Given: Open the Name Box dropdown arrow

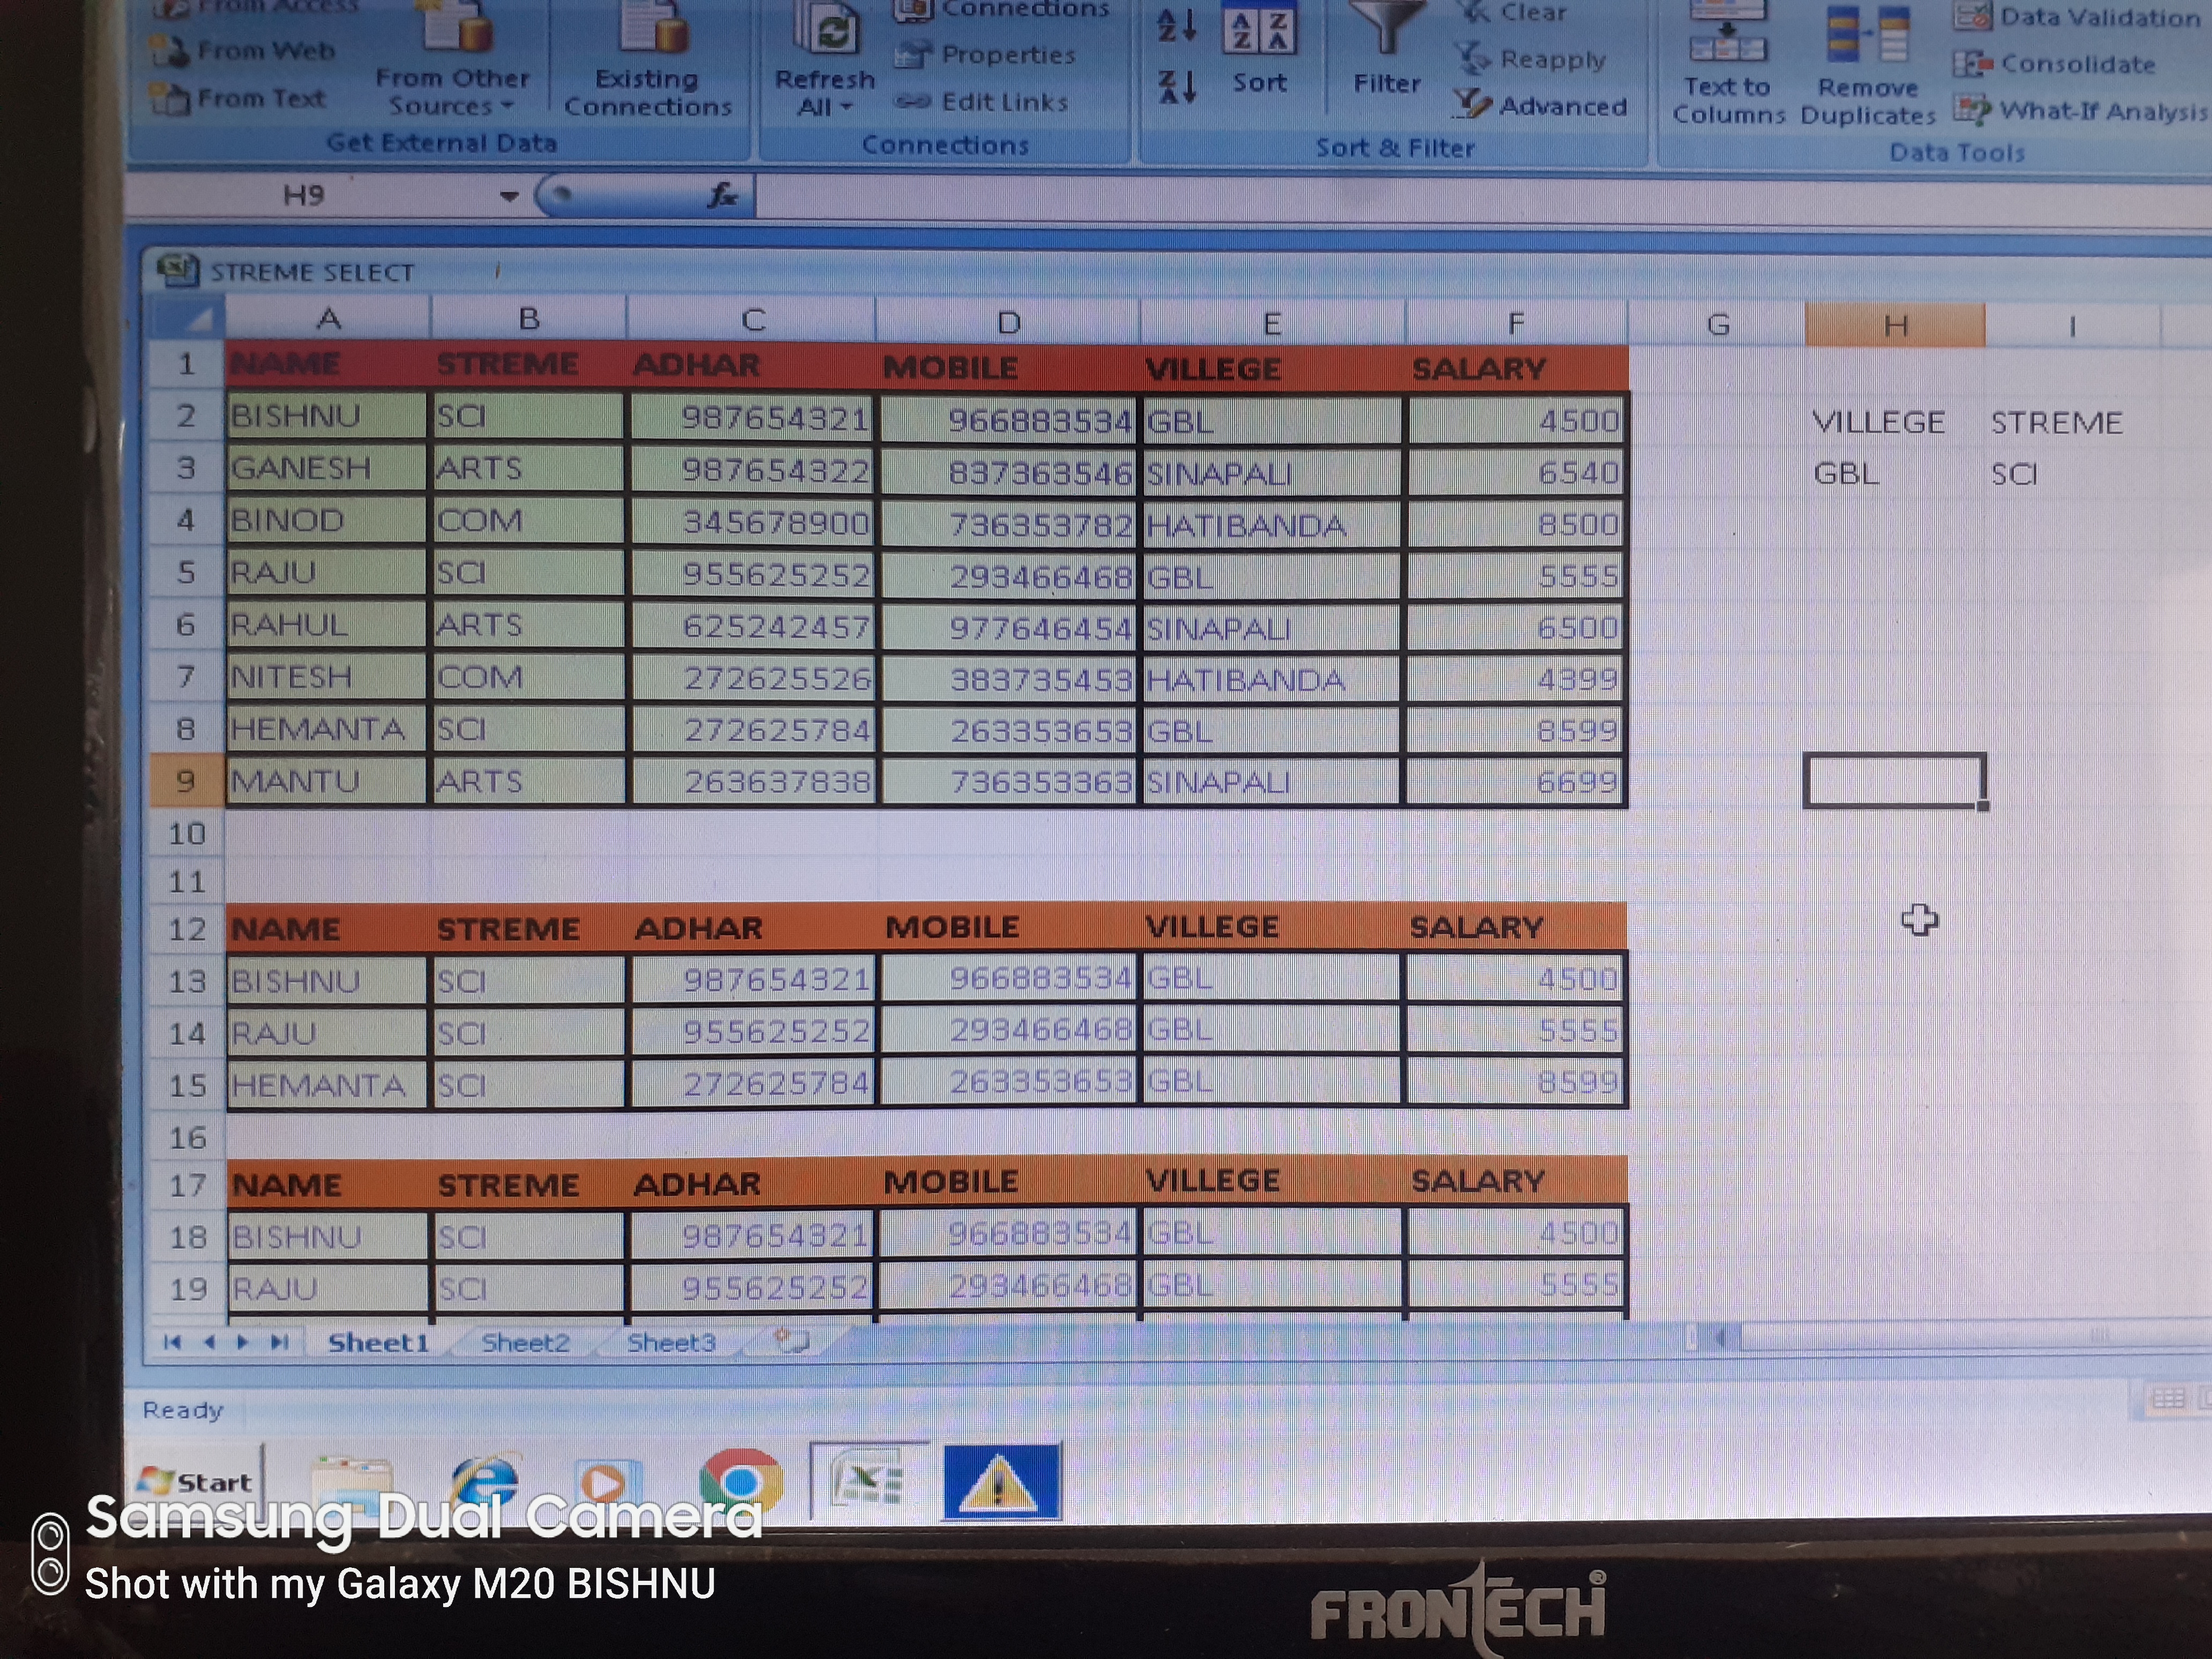Looking at the screenshot, I should [x=509, y=196].
